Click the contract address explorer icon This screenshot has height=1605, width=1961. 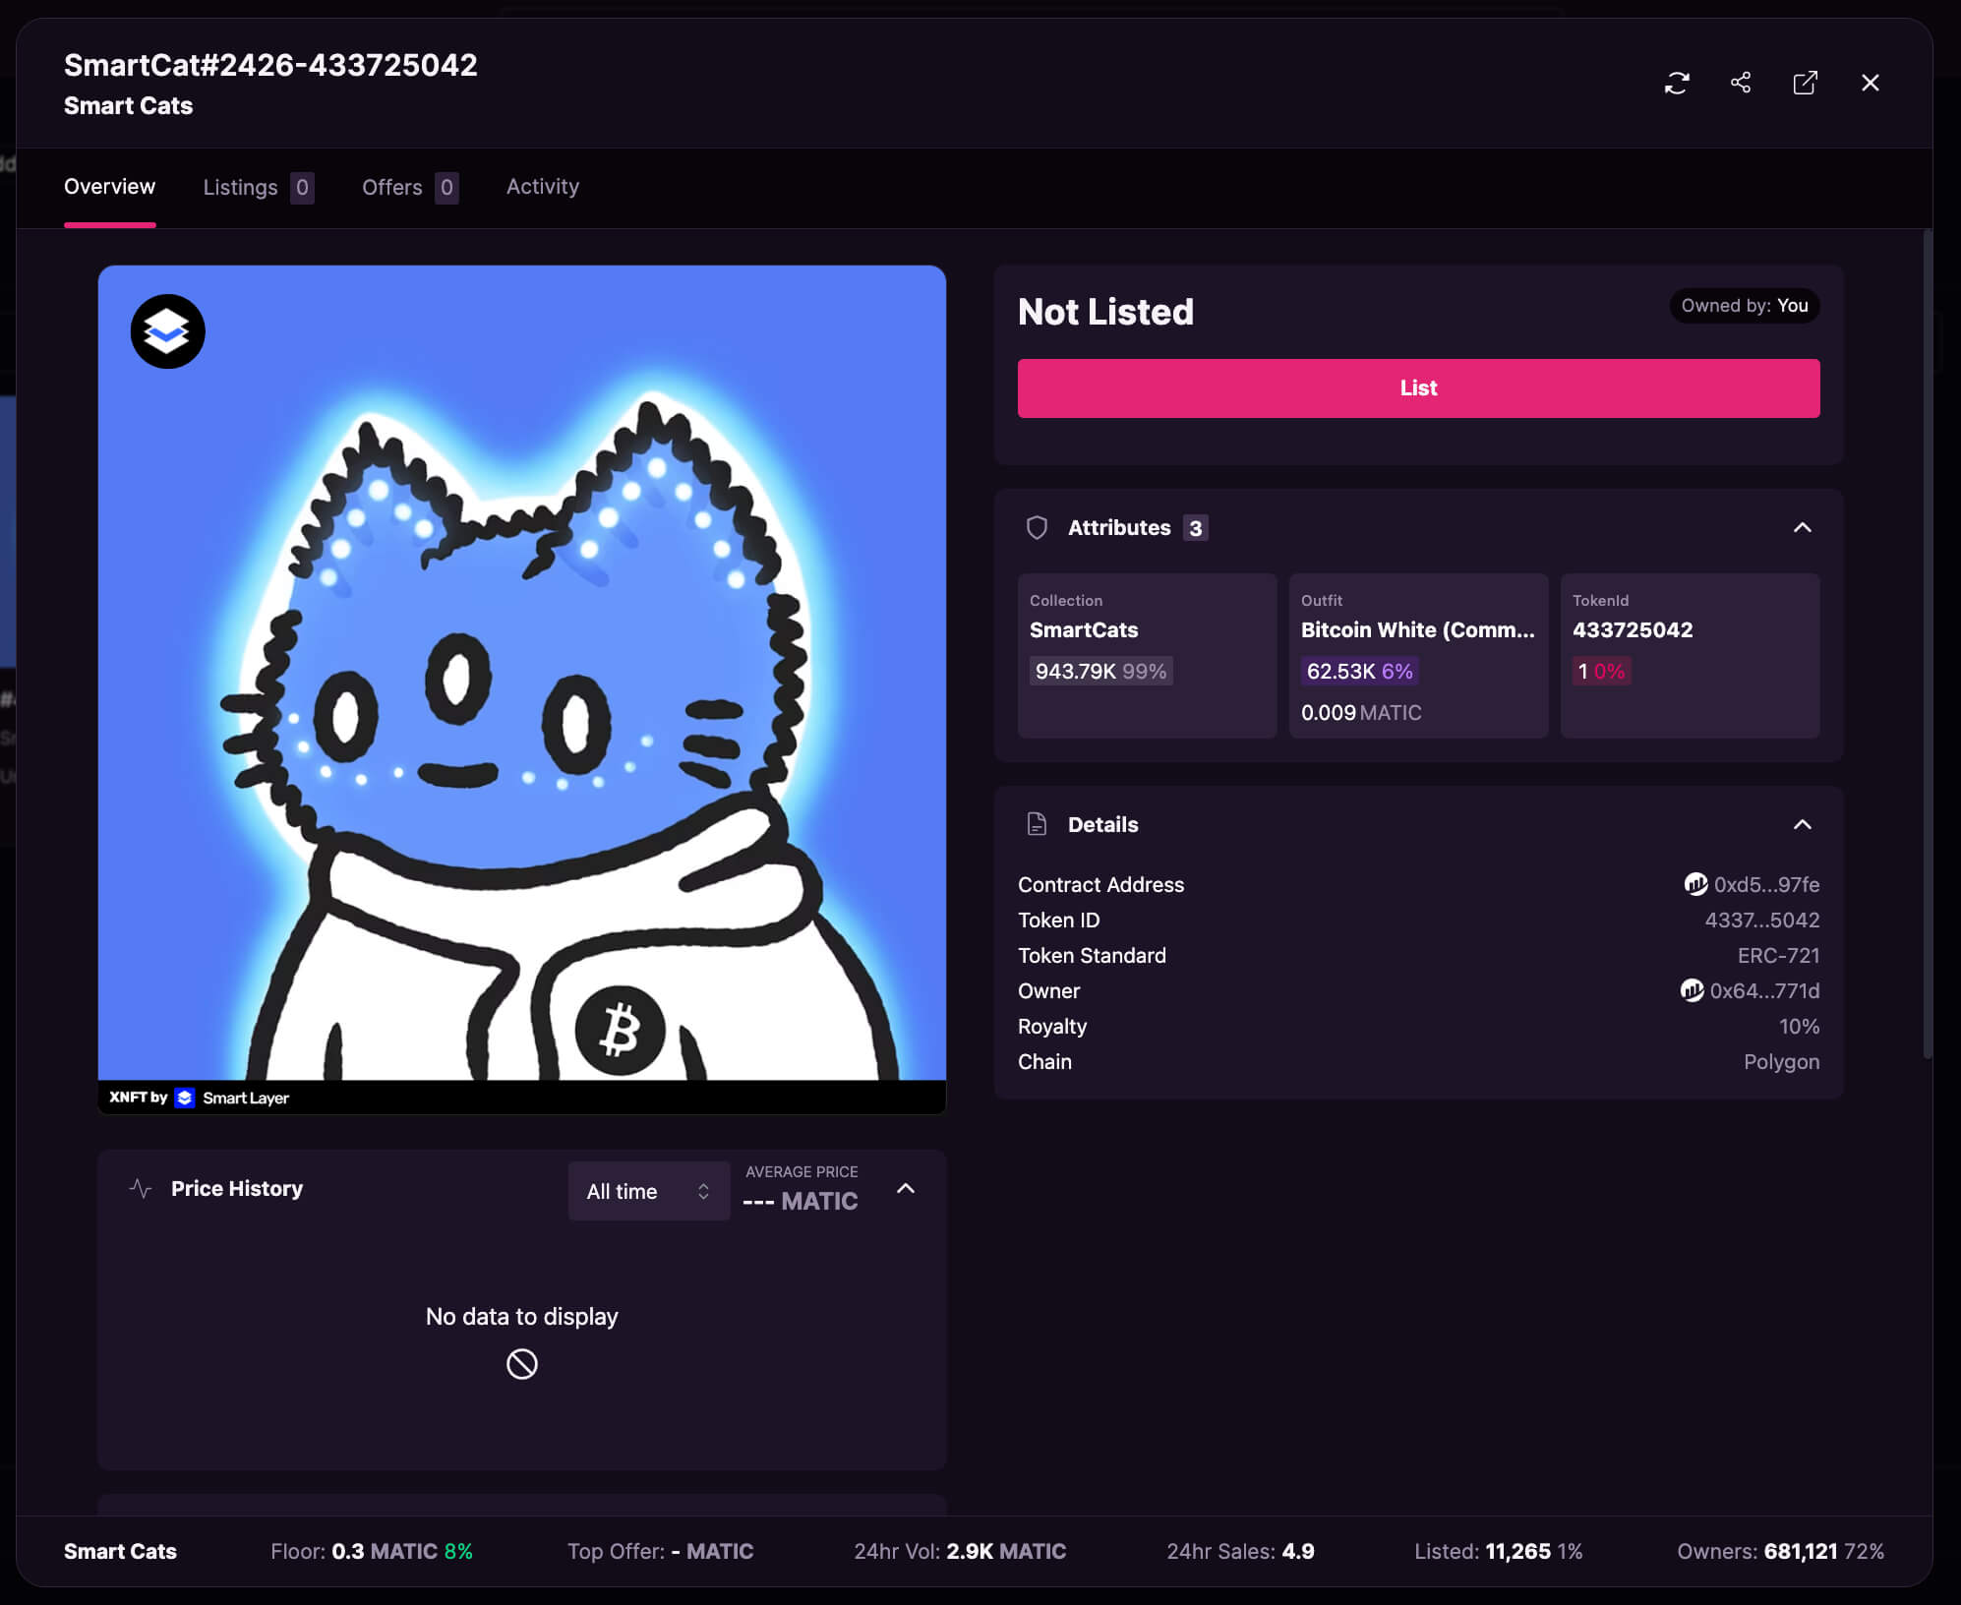pos(1695,884)
